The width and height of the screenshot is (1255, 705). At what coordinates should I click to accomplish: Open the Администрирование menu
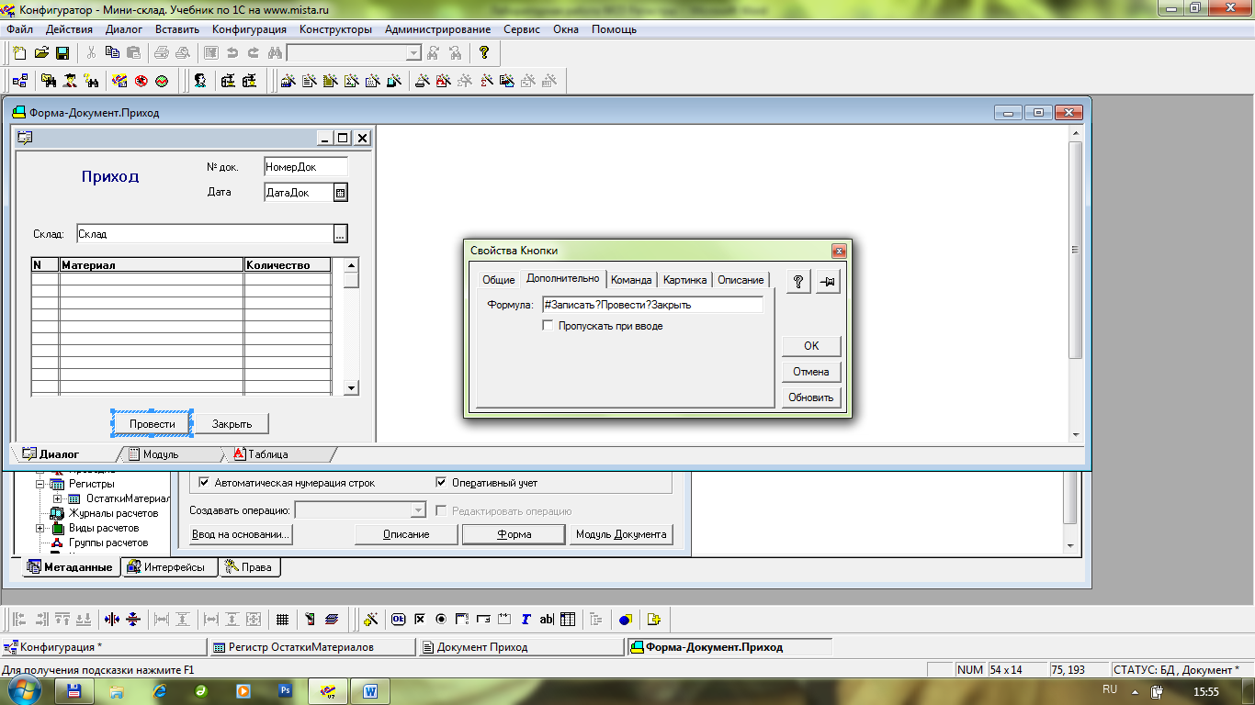(437, 29)
